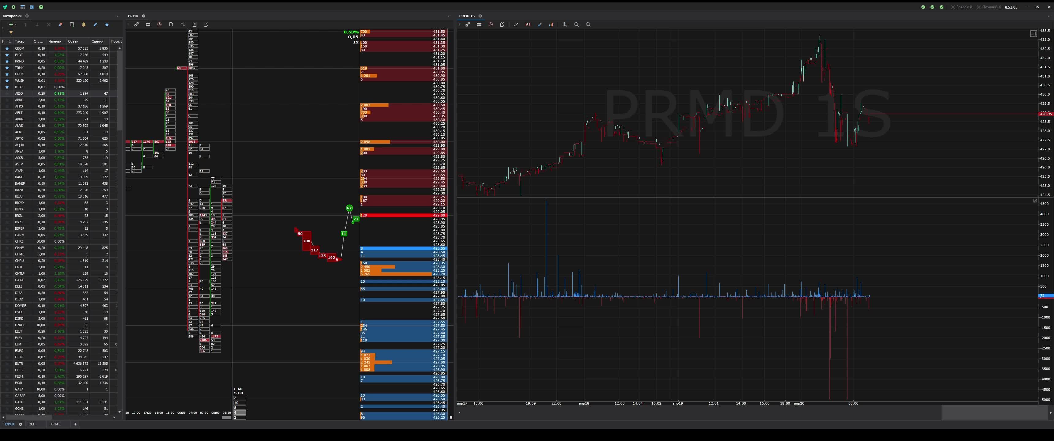Toggle the favorites star filter in quotes toolbar
Image resolution: width=1054 pixels, height=441 pixels.
(x=107, y=24)
